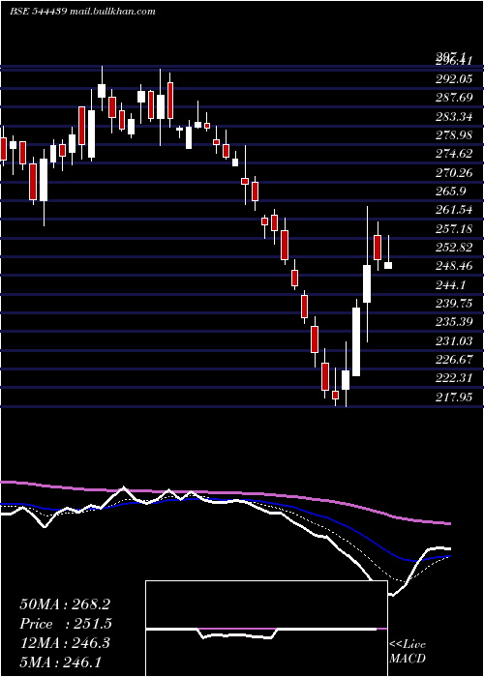Click the 5MA : 246.1 readout
484x677 pixels.
click(60, 662)
